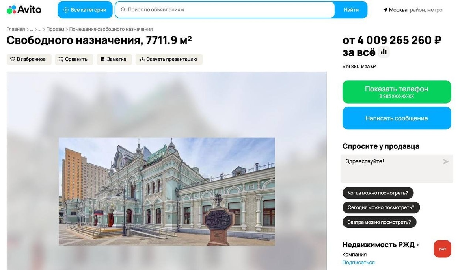Download presentation via Скачать презентацию
Screen dimensions: 473x270
[x=169, y=59]
